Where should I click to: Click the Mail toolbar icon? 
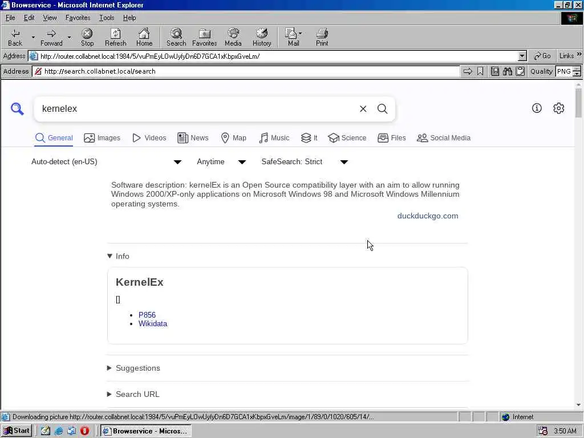tap(291, 37)
